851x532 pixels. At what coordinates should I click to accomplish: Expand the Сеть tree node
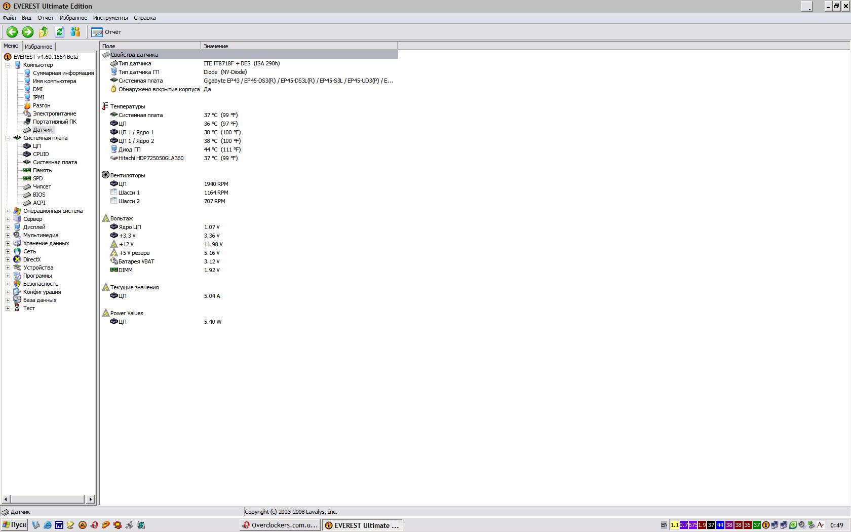[8, 251]
